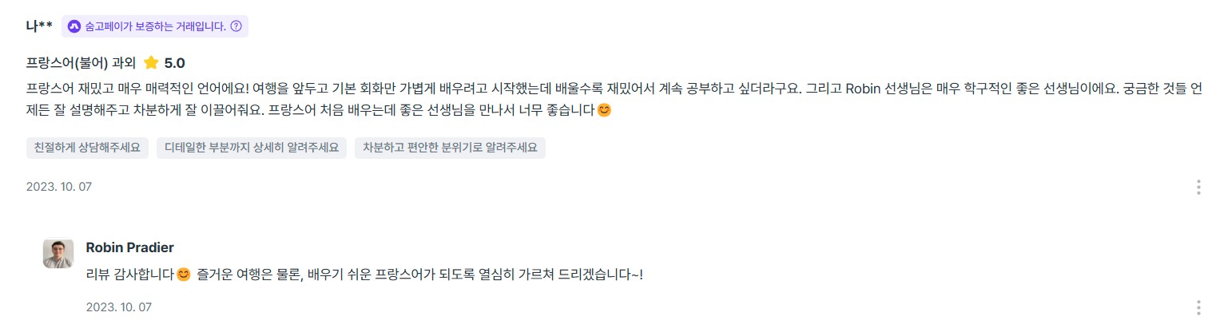Click the Soomgo Pay purple badge icon
Image resolution: width=1220 pixels, height=336 pixels.
tap(74, 26)
